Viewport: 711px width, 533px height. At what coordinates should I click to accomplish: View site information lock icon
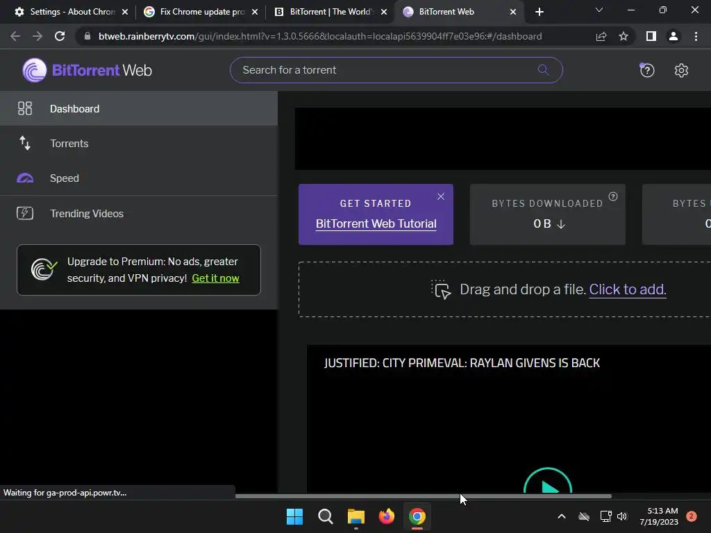pyautogui.click(x=87, y=36)
